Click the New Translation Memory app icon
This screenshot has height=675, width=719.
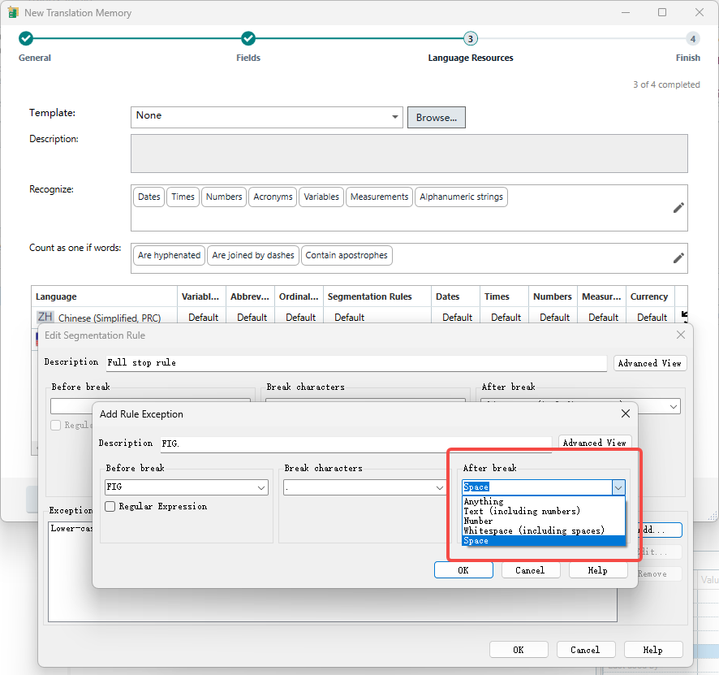coord(13,12)
